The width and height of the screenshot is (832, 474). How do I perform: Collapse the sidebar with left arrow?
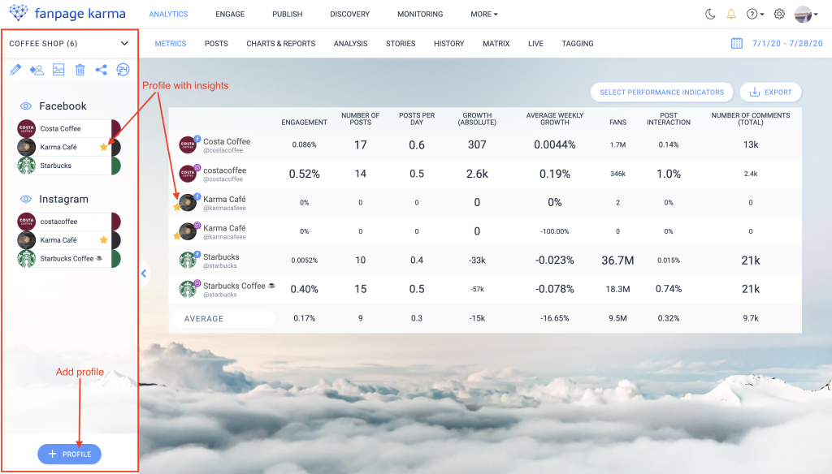click(x=145, y=274)
